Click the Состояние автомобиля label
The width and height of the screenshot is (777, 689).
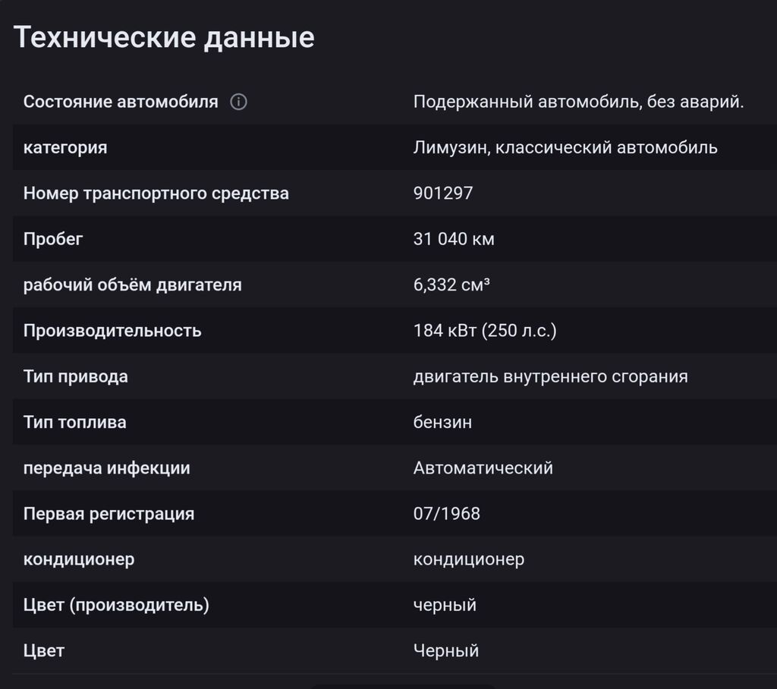pyautogui.click(x=121, y=102)
